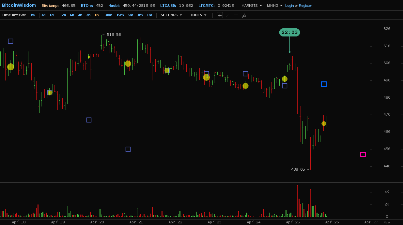
Task: Click the Register link
Action: [305, 6]
